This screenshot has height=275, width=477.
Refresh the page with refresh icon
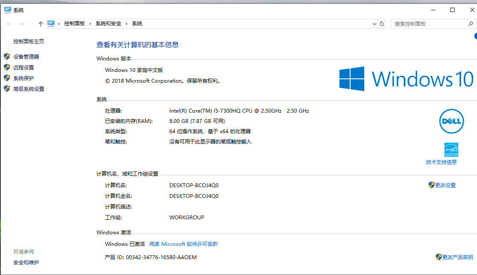click(x=382, y=24)
